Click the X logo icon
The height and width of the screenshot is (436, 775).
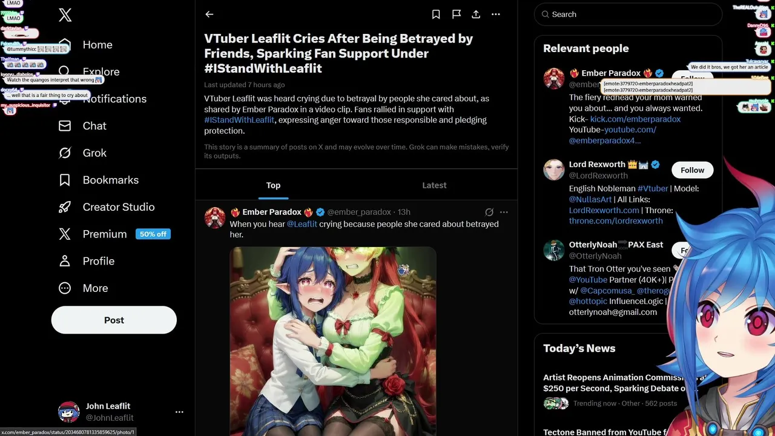(x=65, y=15)
